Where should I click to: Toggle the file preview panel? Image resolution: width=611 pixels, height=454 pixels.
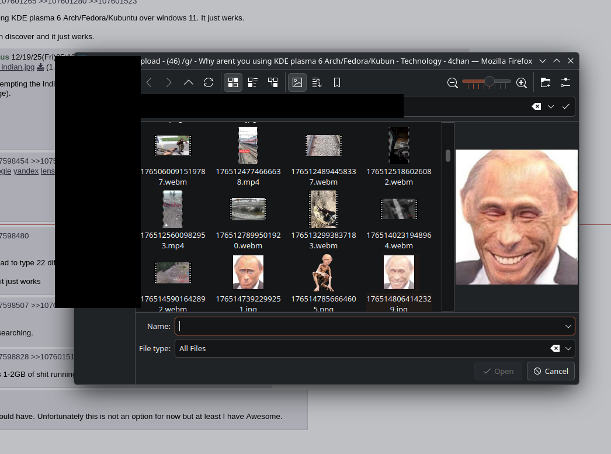(x=297, y=82)
